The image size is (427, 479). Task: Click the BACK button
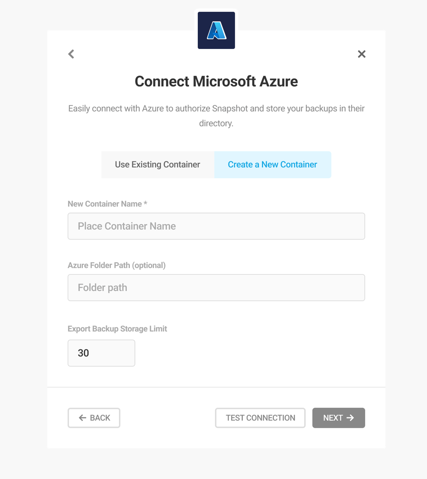tap(94, 418)
